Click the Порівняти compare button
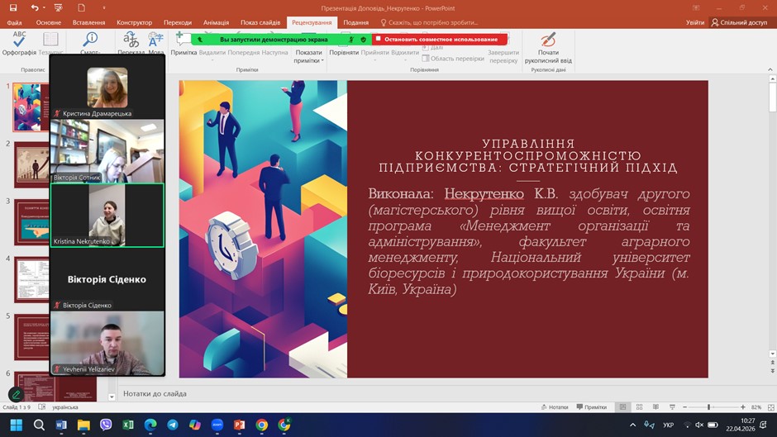Image resolution: width=777 pixels, height=437 pixels. 344,52
